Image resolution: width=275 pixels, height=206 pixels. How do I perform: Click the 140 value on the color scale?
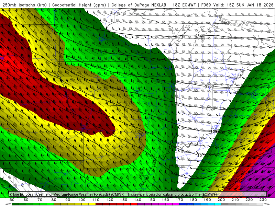click(x=137, y=200)
